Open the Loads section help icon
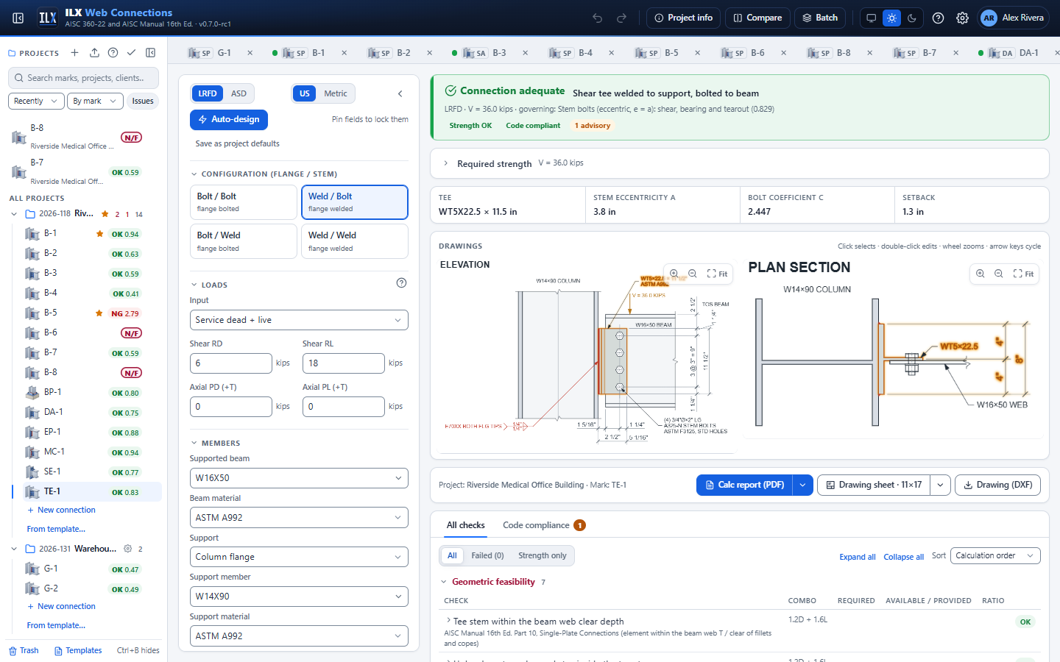Screen dimensions: 1060x662 (401, 283)
